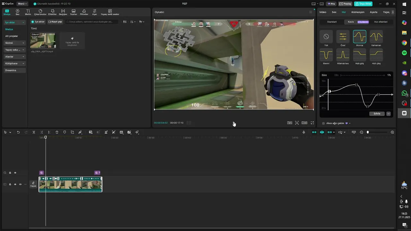The height and width of the screenshot is (231, 411).
Task: Open the Ses audio panel
Action: [x=17, y=12]
